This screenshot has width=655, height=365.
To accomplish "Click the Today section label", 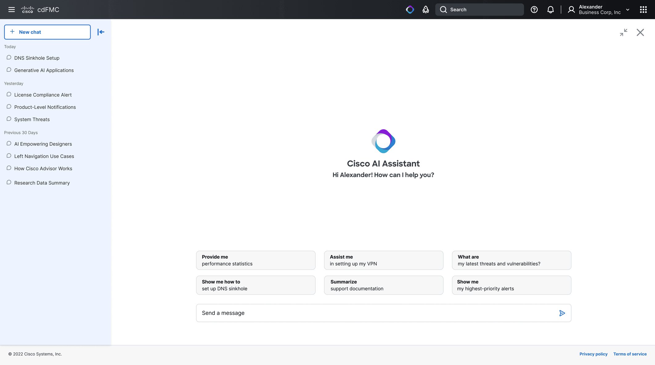I will (10, 47).
